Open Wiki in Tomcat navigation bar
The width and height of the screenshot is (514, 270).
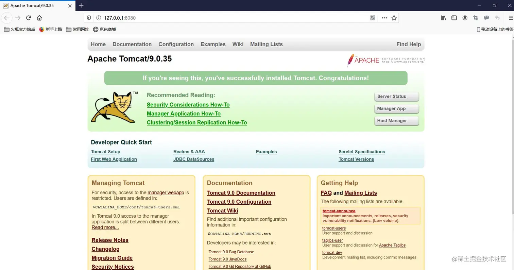click(238, 44)
